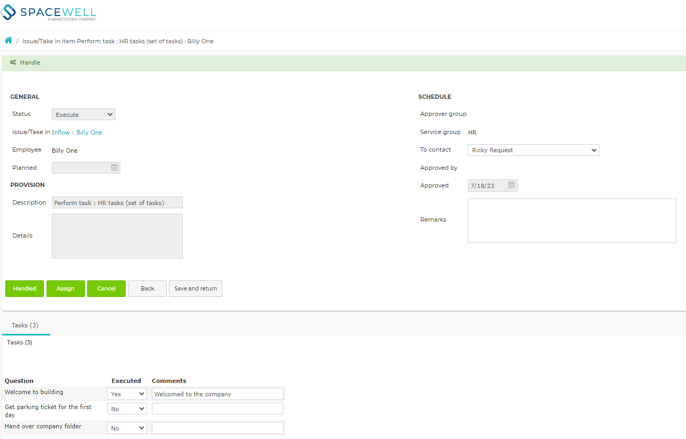
Task: Click the home icon in breadcrumb
Action: point(8,41)
